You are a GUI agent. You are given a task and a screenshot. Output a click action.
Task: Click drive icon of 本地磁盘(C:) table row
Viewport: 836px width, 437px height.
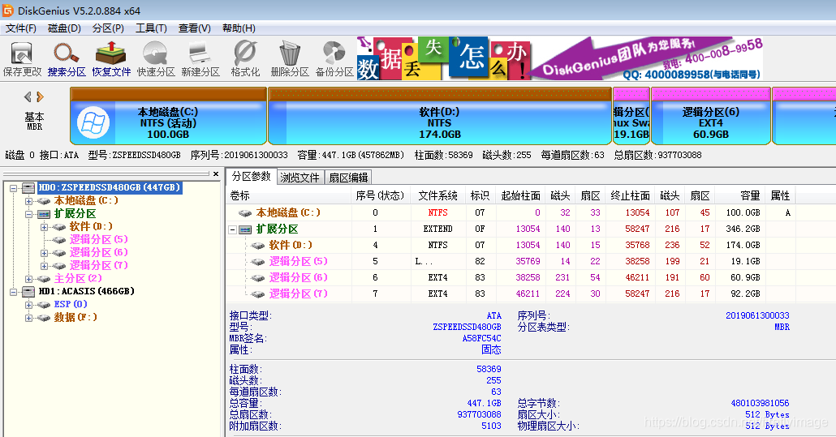pos(245,213)
